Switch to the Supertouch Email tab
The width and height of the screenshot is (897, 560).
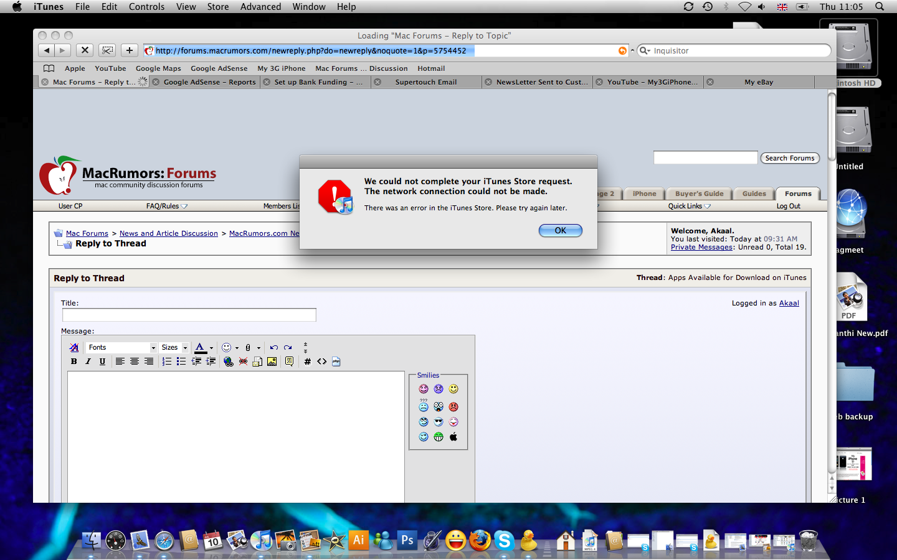pyautogui.click(x=426, y=82)
